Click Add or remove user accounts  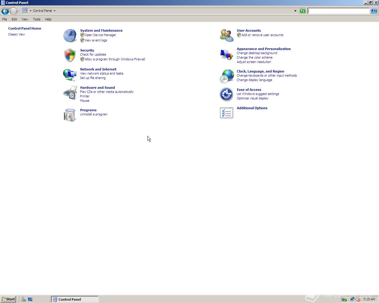pyautogui.click(x=262, y=35)
